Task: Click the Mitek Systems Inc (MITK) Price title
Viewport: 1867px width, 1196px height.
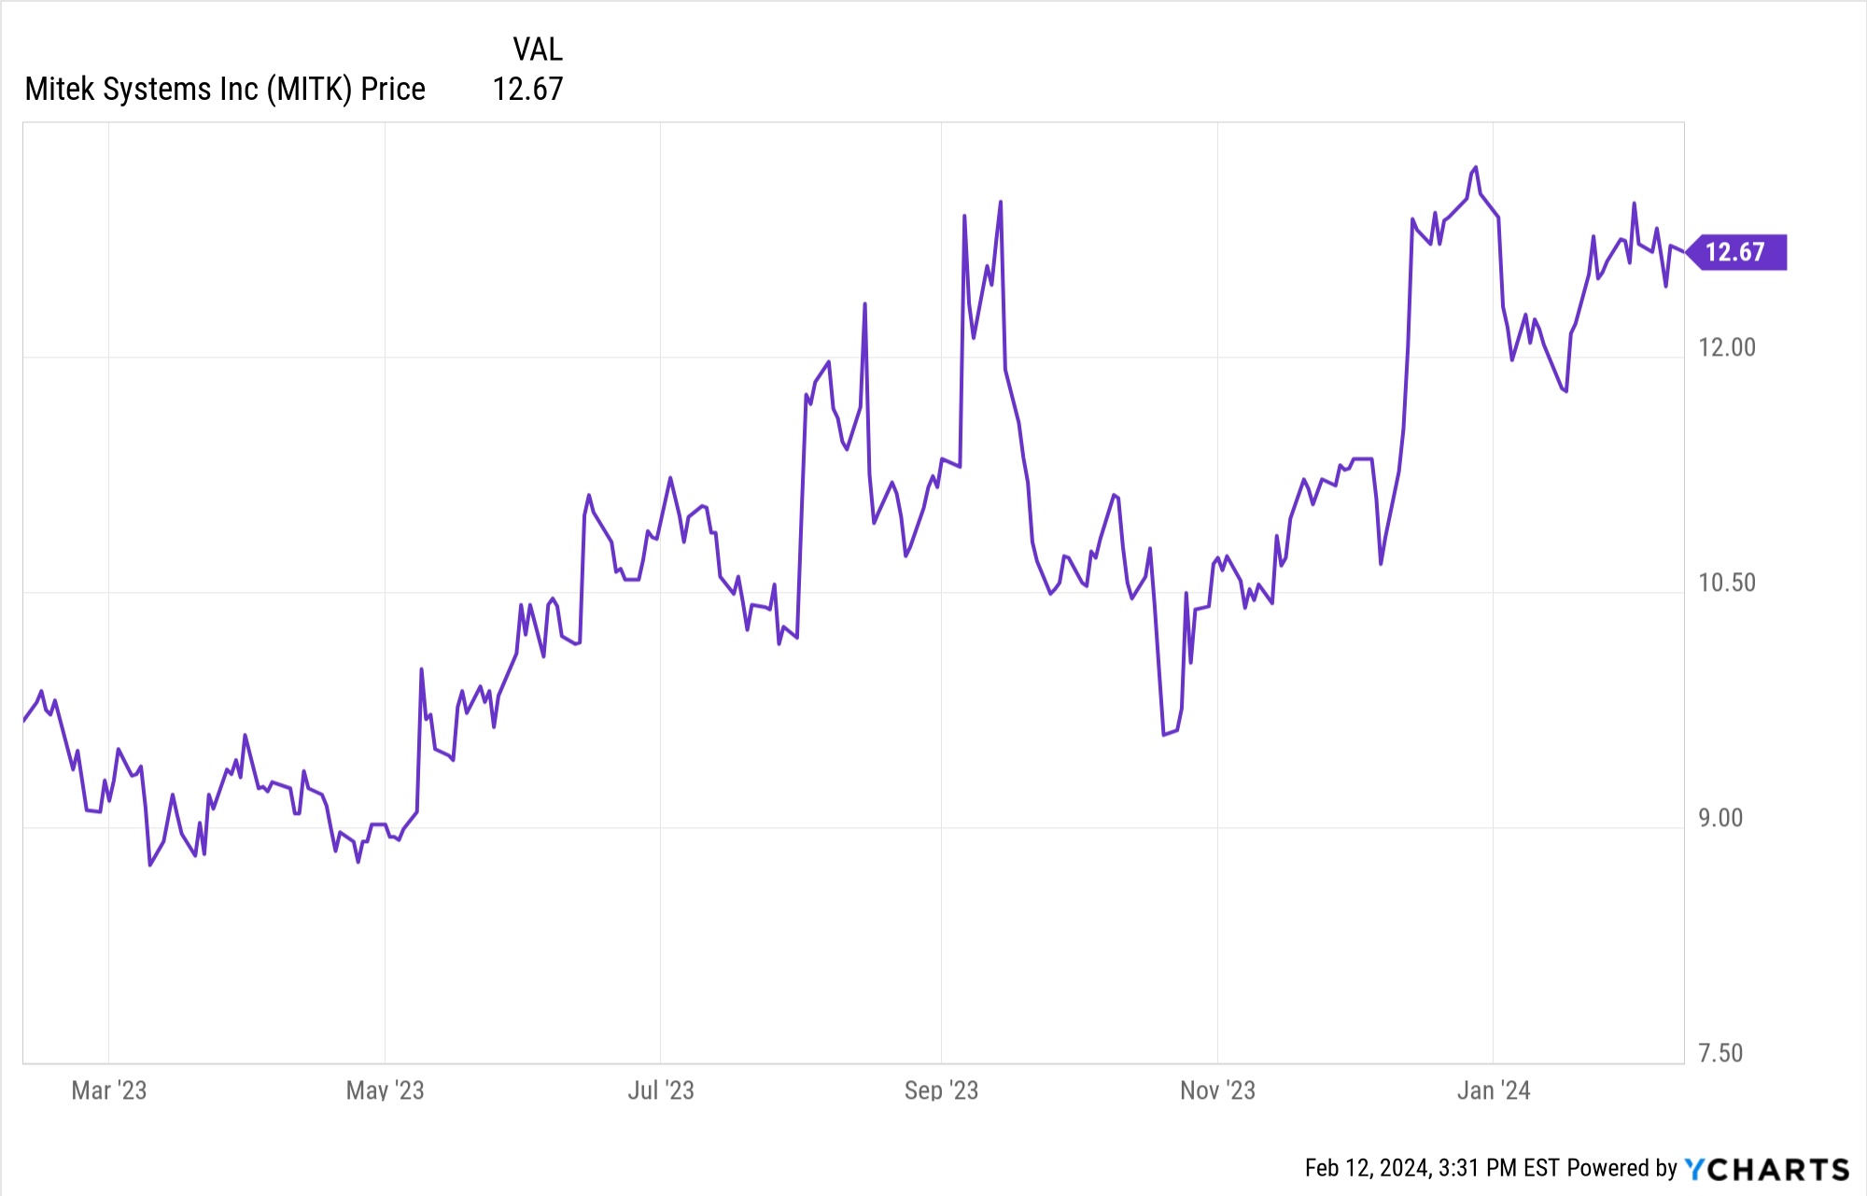Action: pyautogui.click(x=225, y=90)
